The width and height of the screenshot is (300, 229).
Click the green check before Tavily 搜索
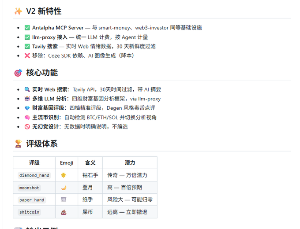tap(27, 46)
